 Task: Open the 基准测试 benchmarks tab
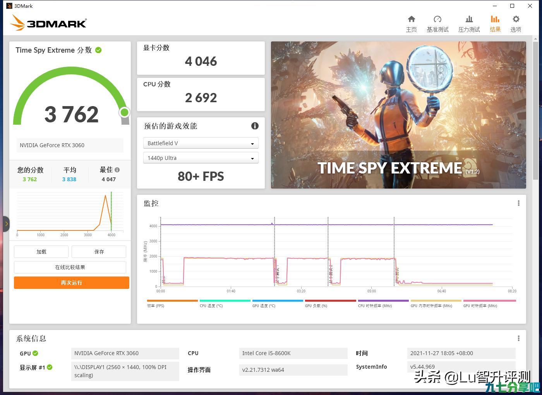437,24
